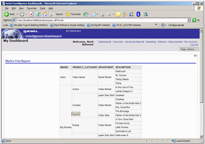The height and width of the screenshot is (144, 205).
Task: Refresh the page using the Refresh icon
Action: 38,14
